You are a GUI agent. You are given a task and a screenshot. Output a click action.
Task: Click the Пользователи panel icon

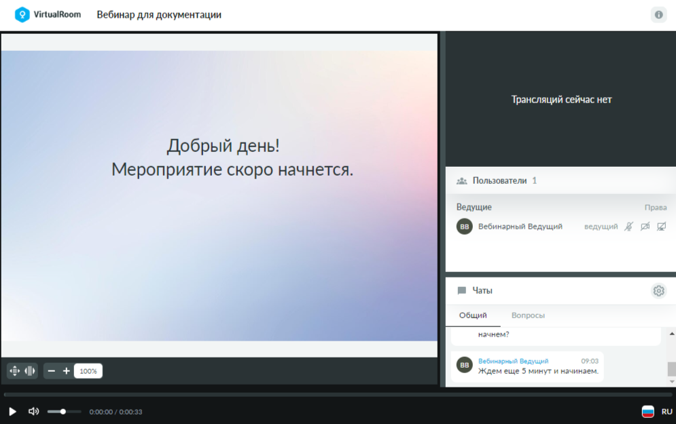462,180
